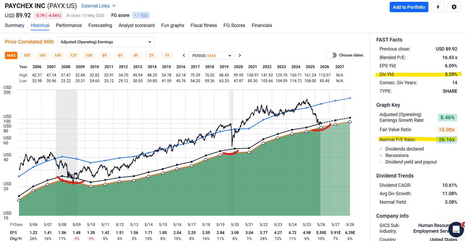Select the 16Y time range button
Screen dimensions: 465x241
42,55
